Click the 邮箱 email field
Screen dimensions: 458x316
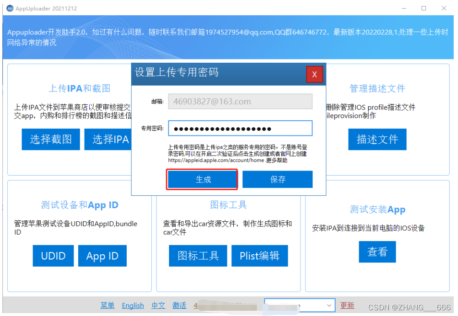point(240,102)
